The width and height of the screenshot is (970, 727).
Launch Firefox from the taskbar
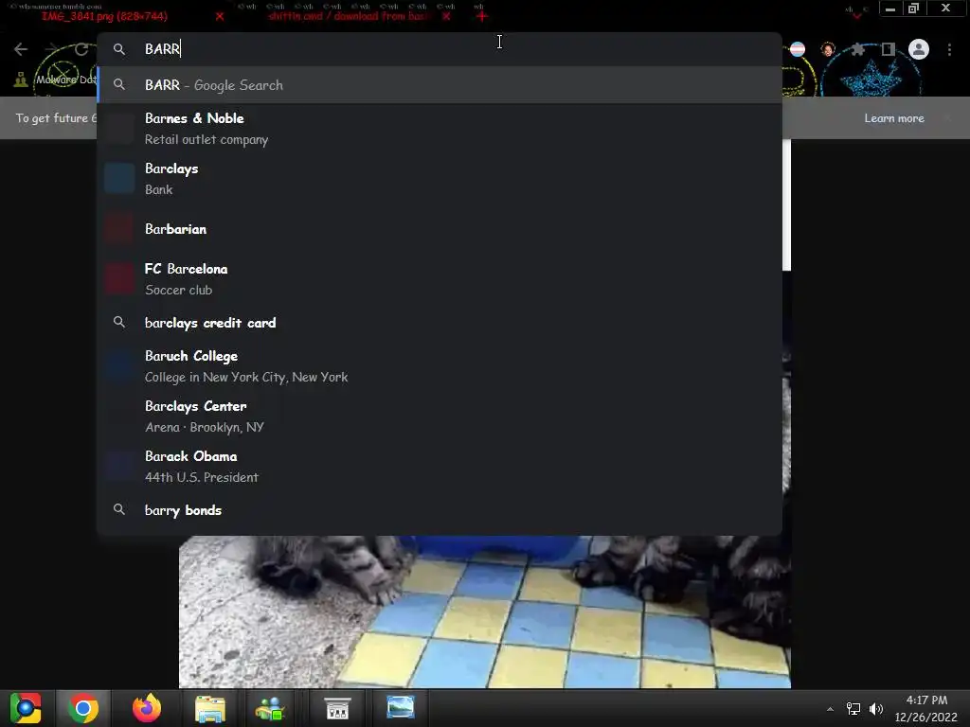click(147, 708)
